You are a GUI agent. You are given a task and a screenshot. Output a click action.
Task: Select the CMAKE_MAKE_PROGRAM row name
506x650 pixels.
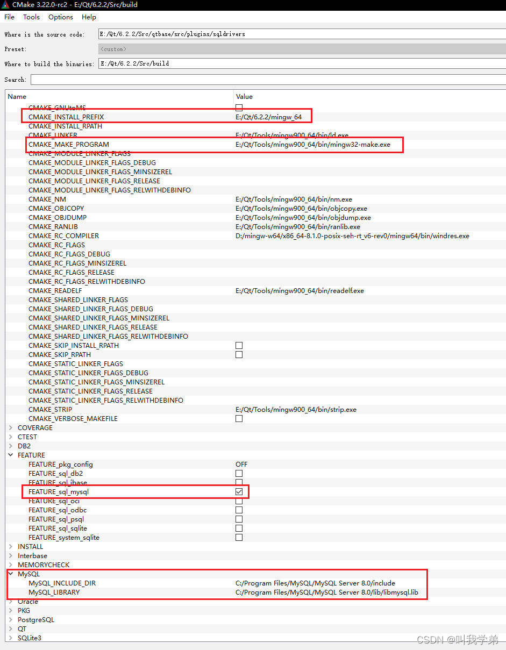[69, 144]
